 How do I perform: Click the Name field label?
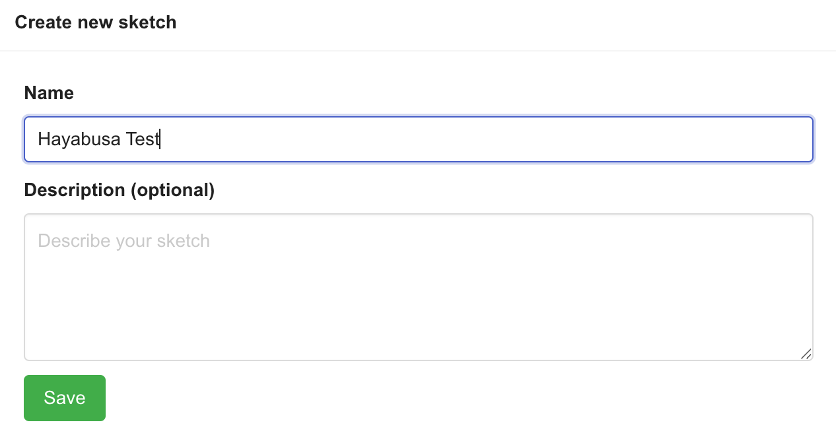[49, 93]
